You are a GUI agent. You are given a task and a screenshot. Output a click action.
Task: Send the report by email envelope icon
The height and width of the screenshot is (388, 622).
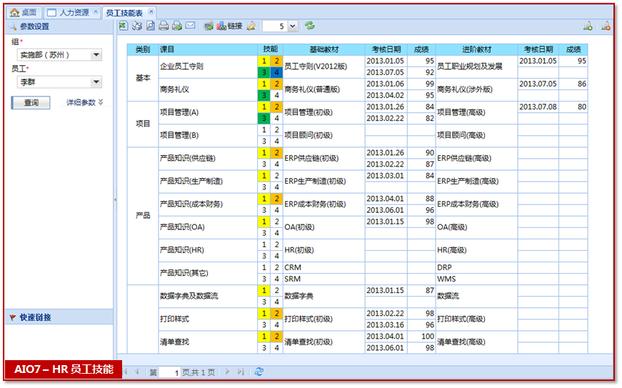click(x=191, y=26)
